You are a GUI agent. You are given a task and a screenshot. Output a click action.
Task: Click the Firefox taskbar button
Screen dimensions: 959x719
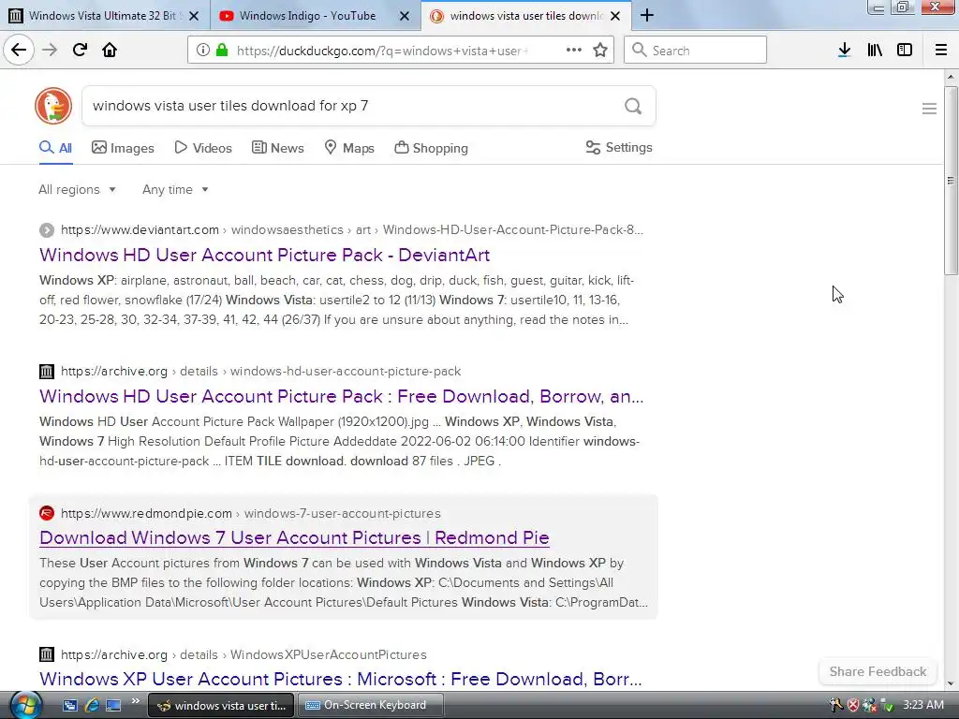pos(221,705)
